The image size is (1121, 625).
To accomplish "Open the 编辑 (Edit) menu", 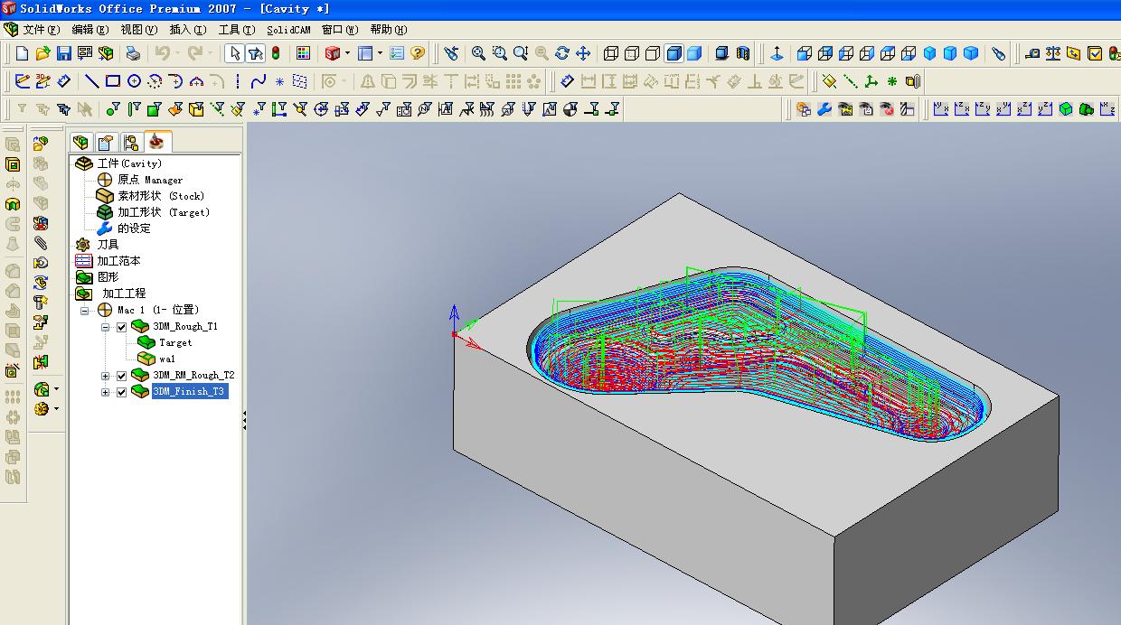I will [x=89, y=30].
